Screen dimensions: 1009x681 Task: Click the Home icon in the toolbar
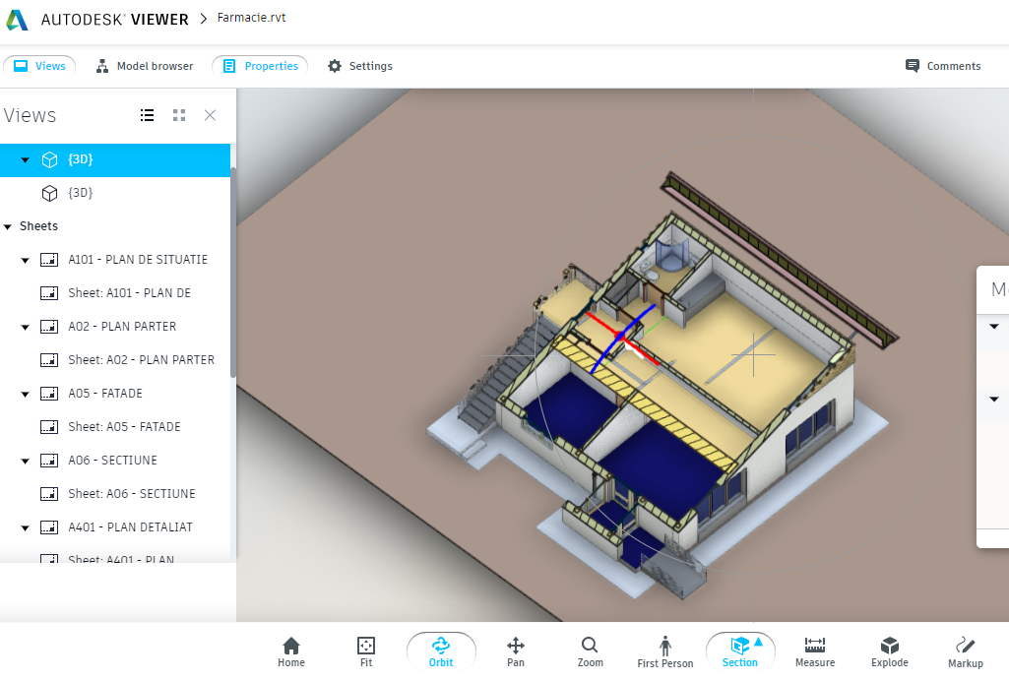pyautogui.click(x=290, y=650)
